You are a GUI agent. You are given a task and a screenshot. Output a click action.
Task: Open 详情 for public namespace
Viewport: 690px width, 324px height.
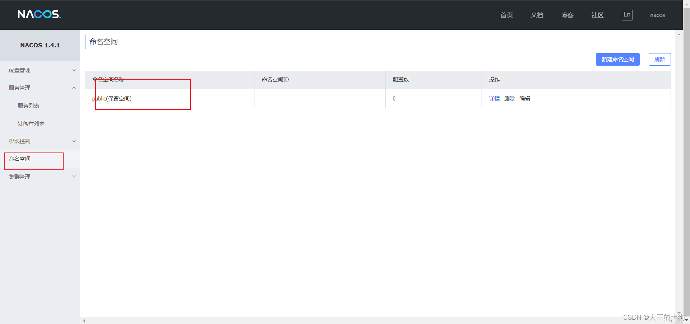pyautogui.click(x=494, y=98)
